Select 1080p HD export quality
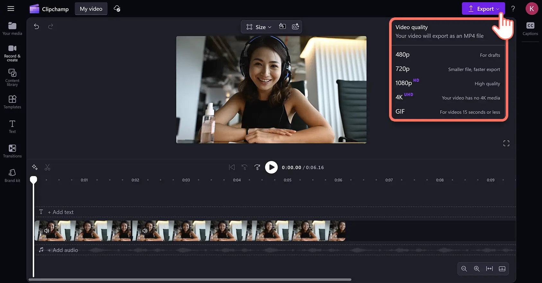 tap(448, 83)
